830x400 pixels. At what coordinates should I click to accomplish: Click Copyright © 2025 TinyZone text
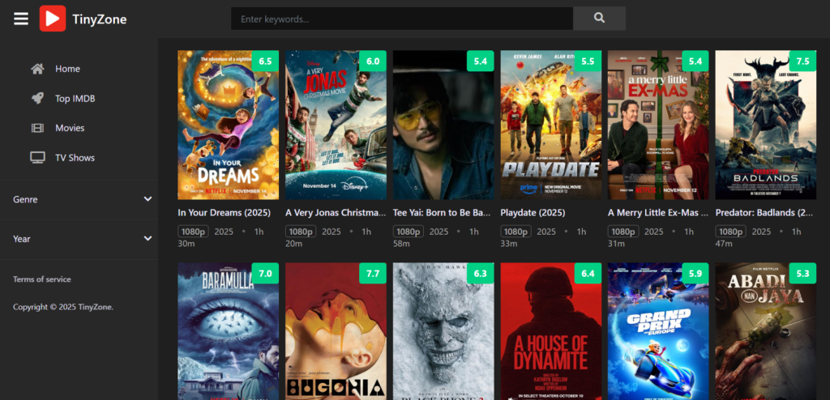click(x=63, y=307)
